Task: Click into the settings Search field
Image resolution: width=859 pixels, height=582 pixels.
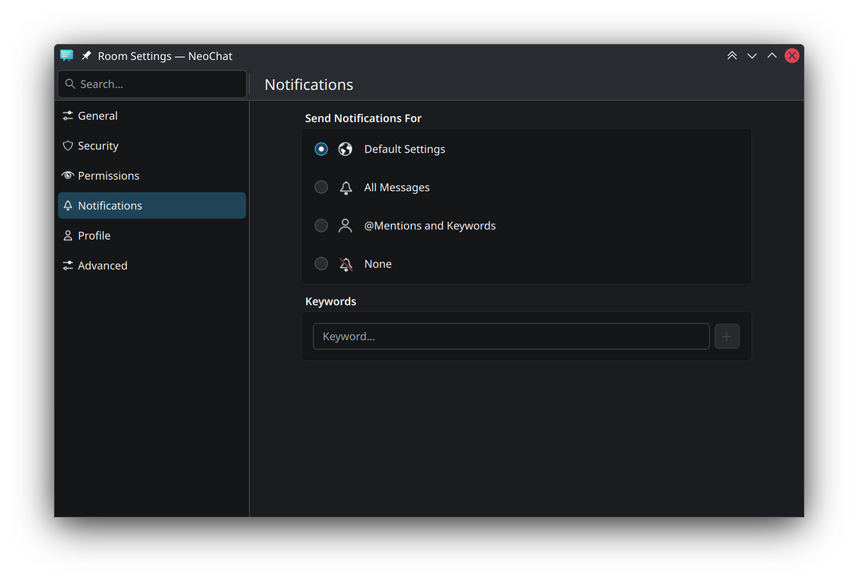Action: [x=160, y=85]
